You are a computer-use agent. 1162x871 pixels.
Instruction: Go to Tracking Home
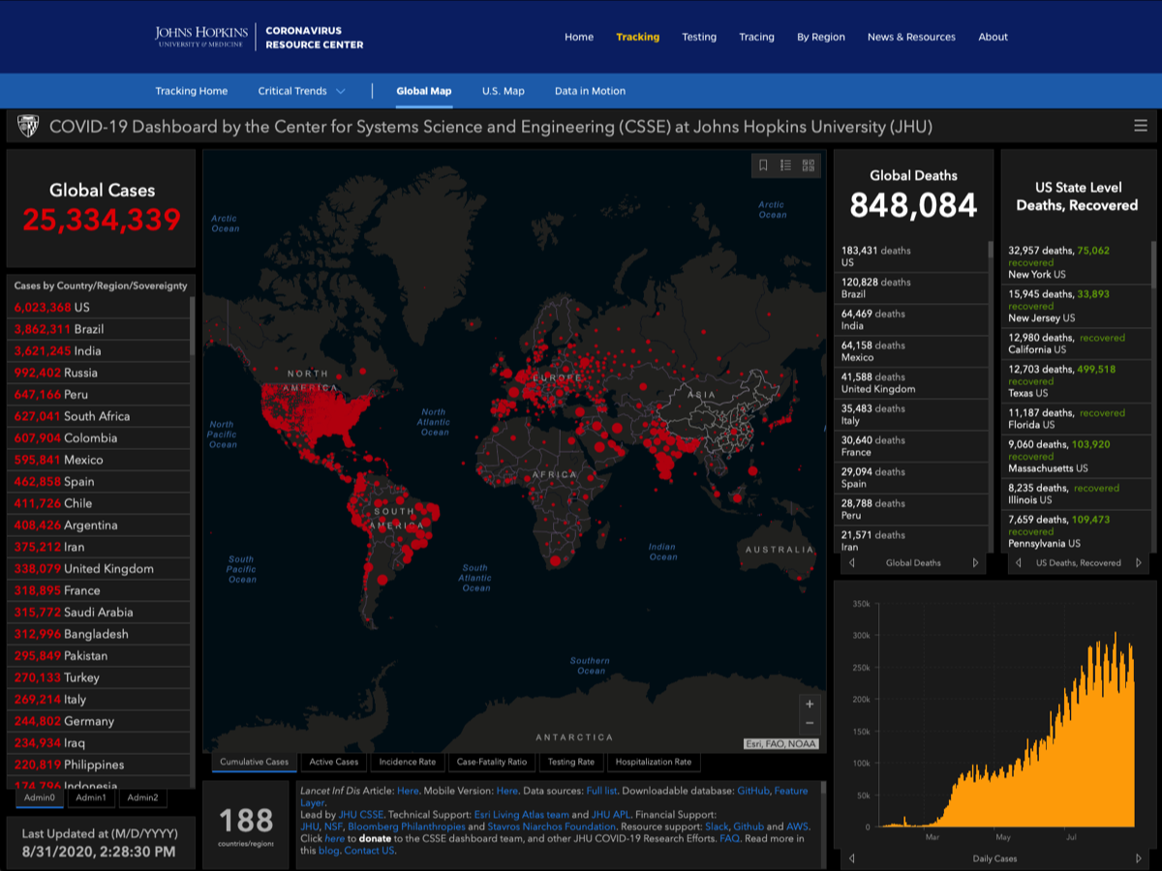point(192,91)
